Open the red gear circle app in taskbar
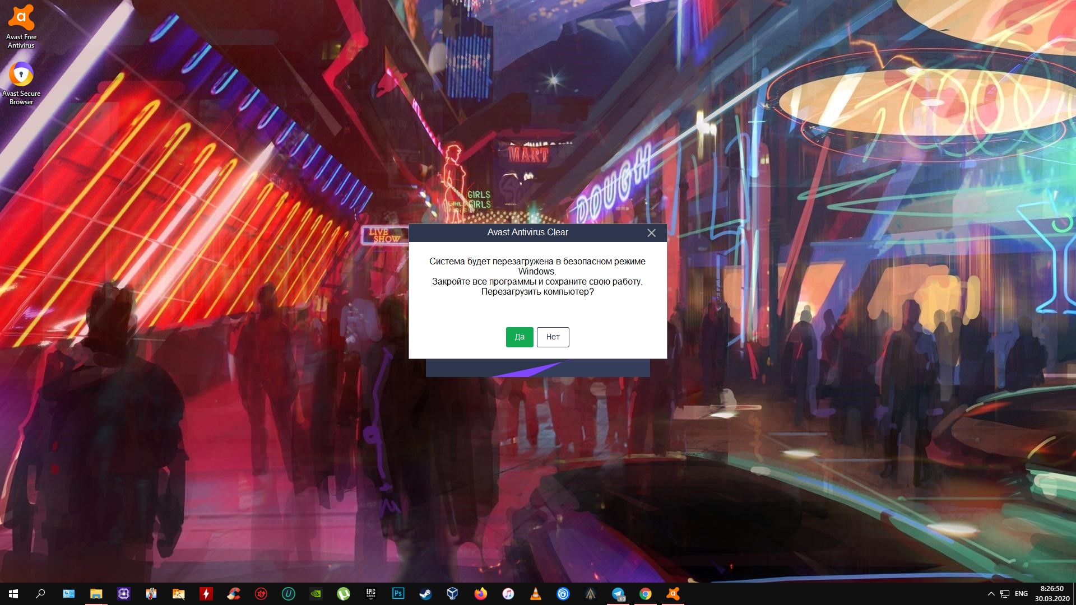This screenshot has height=605, width=1076. [261, 594]
